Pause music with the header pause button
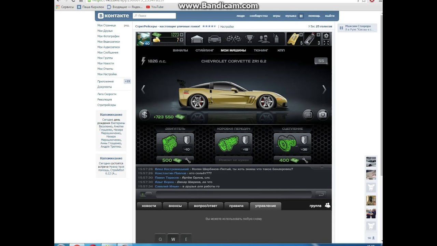Viewport: 437px width, 246px height. 301,16
